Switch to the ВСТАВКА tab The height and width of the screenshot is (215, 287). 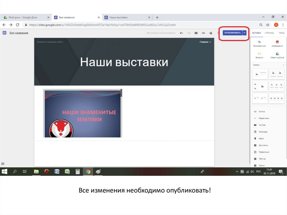[257, 33]
